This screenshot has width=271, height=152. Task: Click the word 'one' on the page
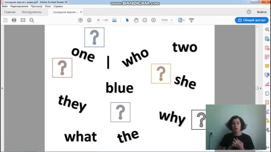click(83, 54)
